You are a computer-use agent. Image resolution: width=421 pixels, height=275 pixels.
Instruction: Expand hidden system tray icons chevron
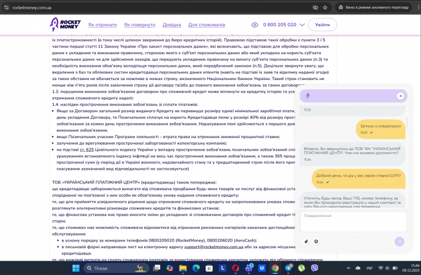(348, 268)
